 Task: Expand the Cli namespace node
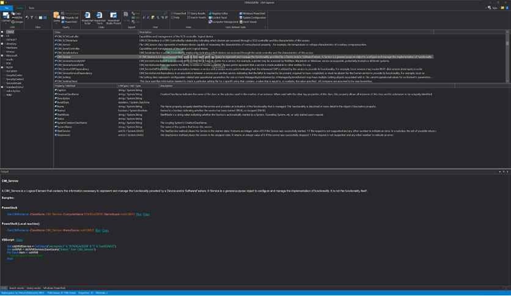2,36
